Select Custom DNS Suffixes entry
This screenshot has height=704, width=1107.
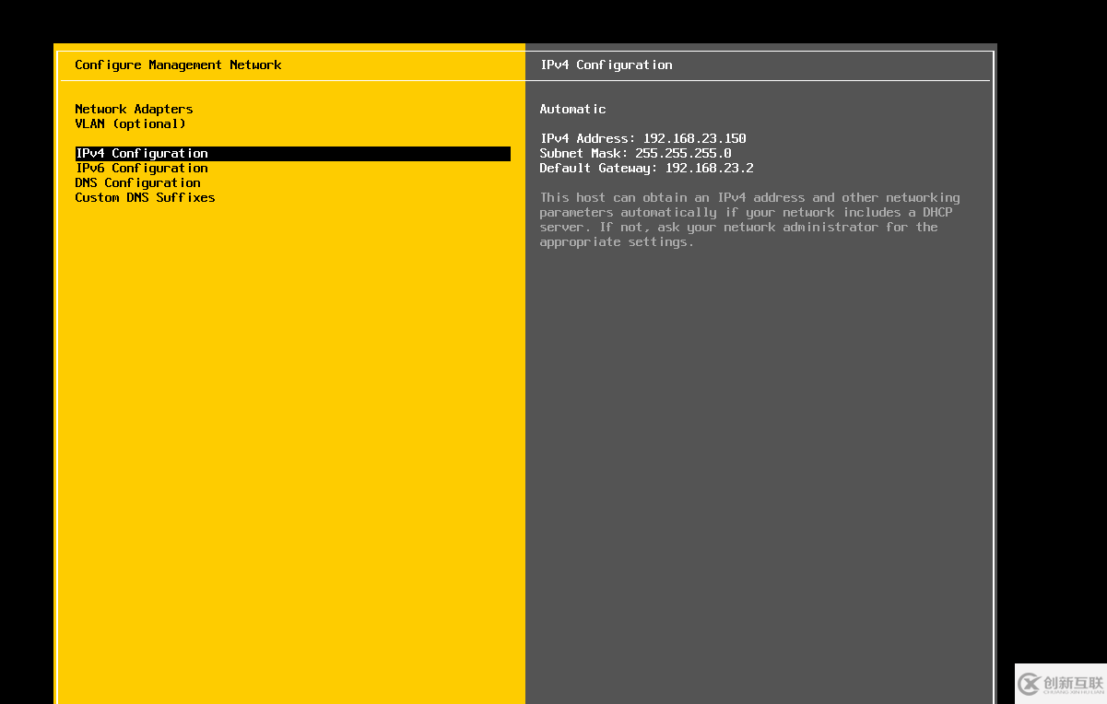pyautogui.click(x=145, y=197)
